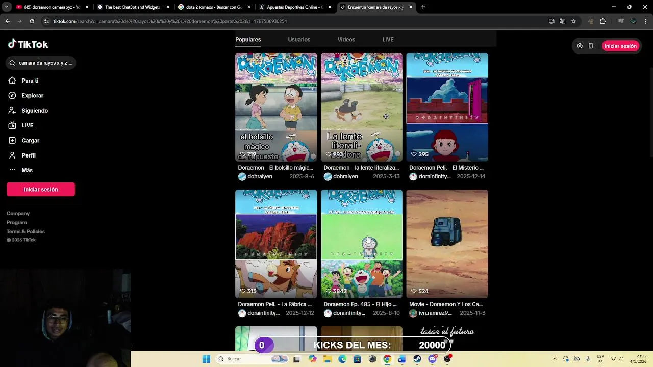Show hidden tray icons chevron
653x367 pixels.
555,359
